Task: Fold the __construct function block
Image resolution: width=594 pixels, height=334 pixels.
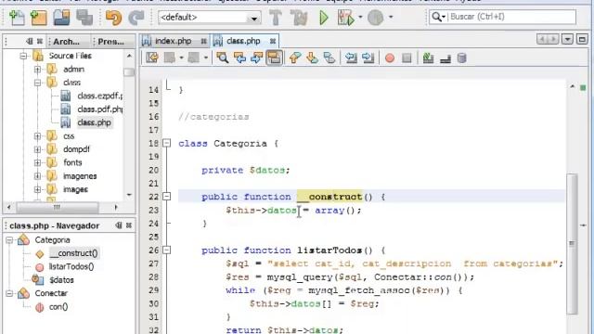Action: pos(166,197)
